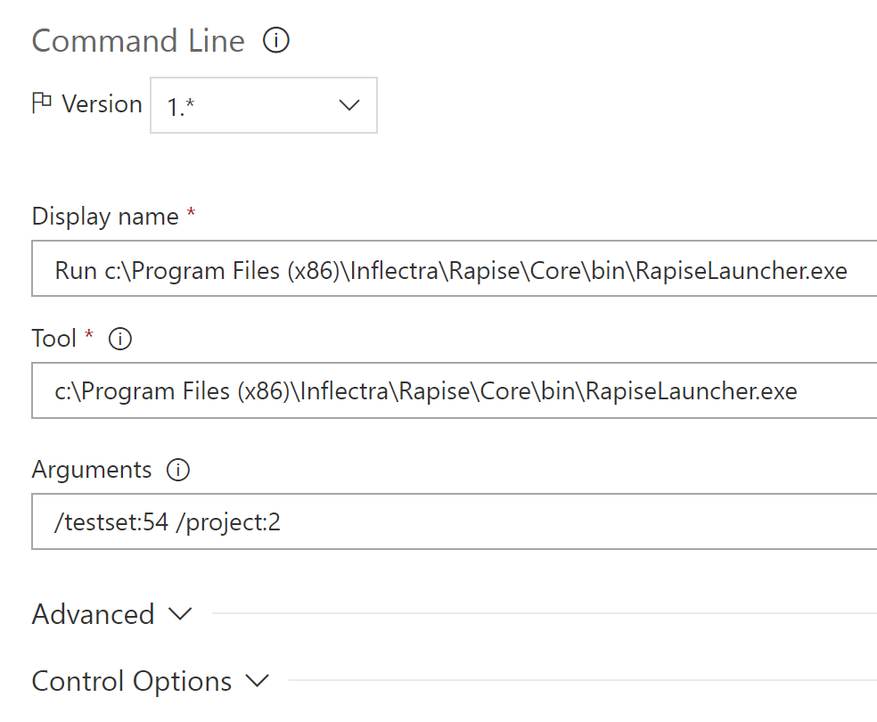Click the Command Line heading text

click(138, 41)
